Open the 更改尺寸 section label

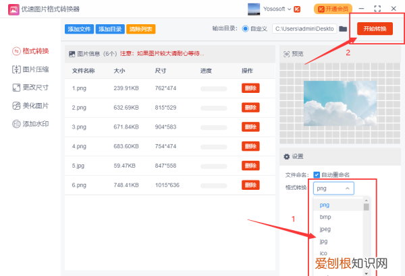36,88
